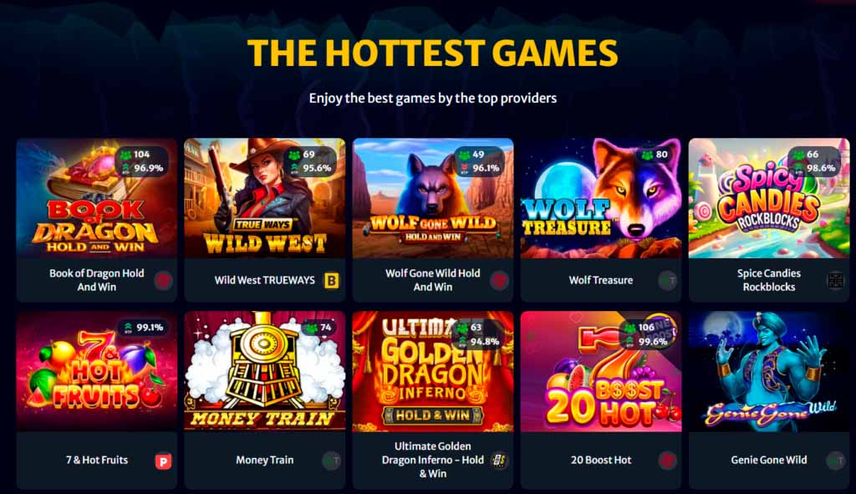Screen dimensions: 856x494
Task: Open Book of Dragon Hold and Win thumbnail
Action: point(97,198)
